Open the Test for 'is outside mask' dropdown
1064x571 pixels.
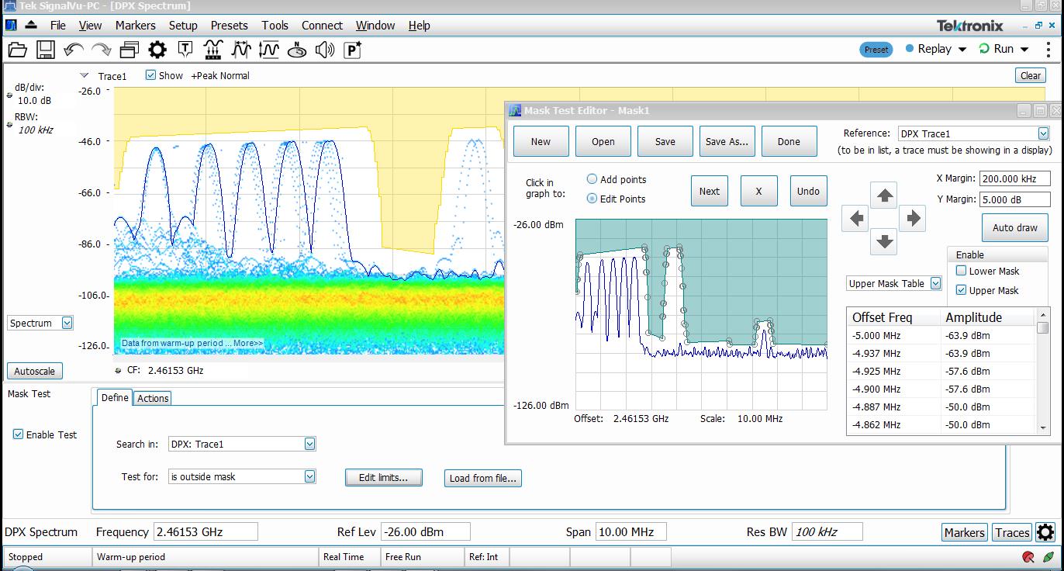tap(309, 476)
